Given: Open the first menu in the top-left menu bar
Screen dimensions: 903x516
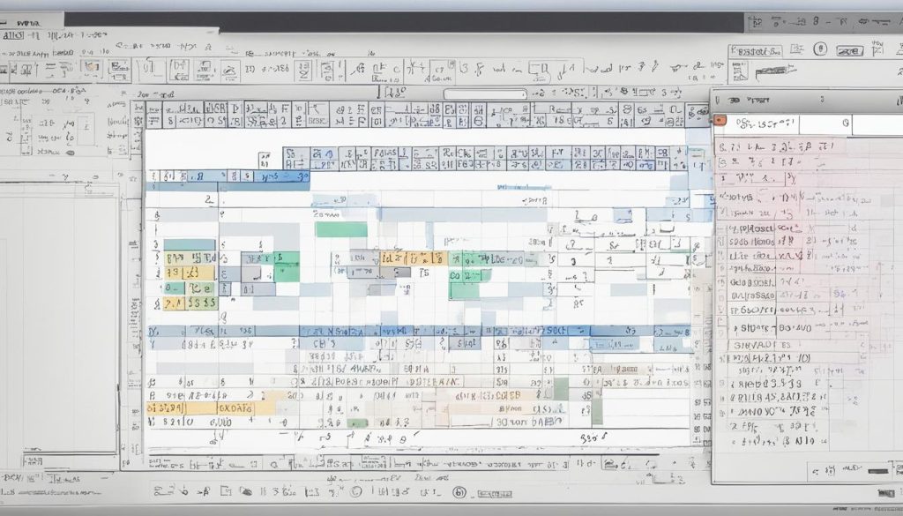Looking at the screenshot, I should [12, 36].
